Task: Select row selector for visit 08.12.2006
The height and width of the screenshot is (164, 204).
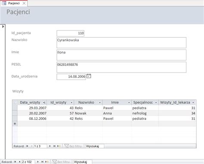Action: tap(15, 118)
